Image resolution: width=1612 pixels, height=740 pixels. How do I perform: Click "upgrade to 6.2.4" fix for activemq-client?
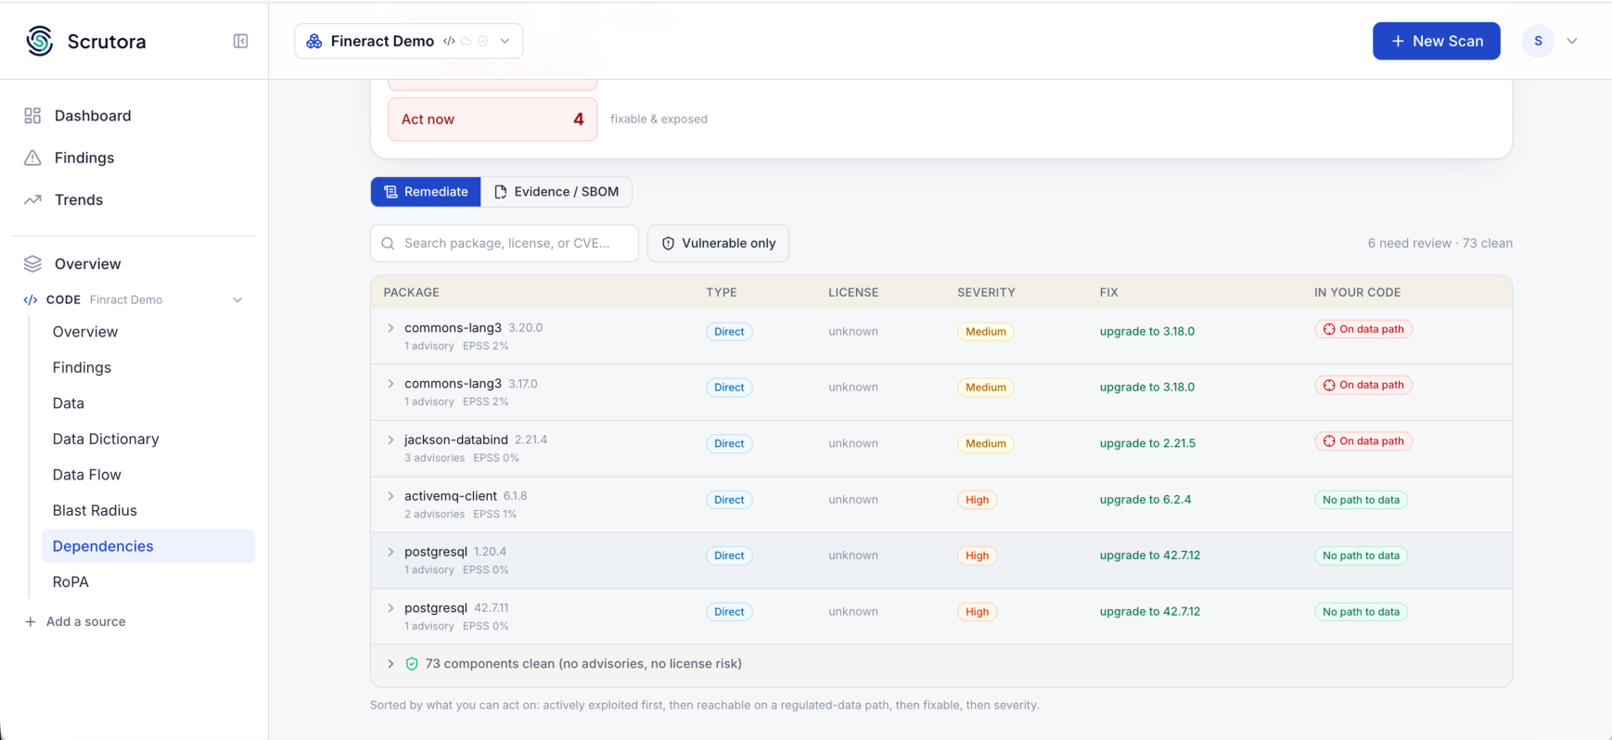pyautogui.click(x=1145, y=500)
